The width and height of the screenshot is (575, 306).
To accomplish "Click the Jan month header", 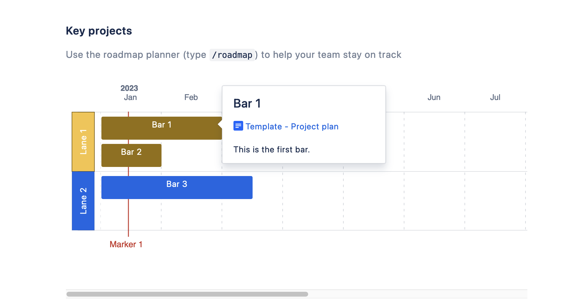I will [130, 97].
